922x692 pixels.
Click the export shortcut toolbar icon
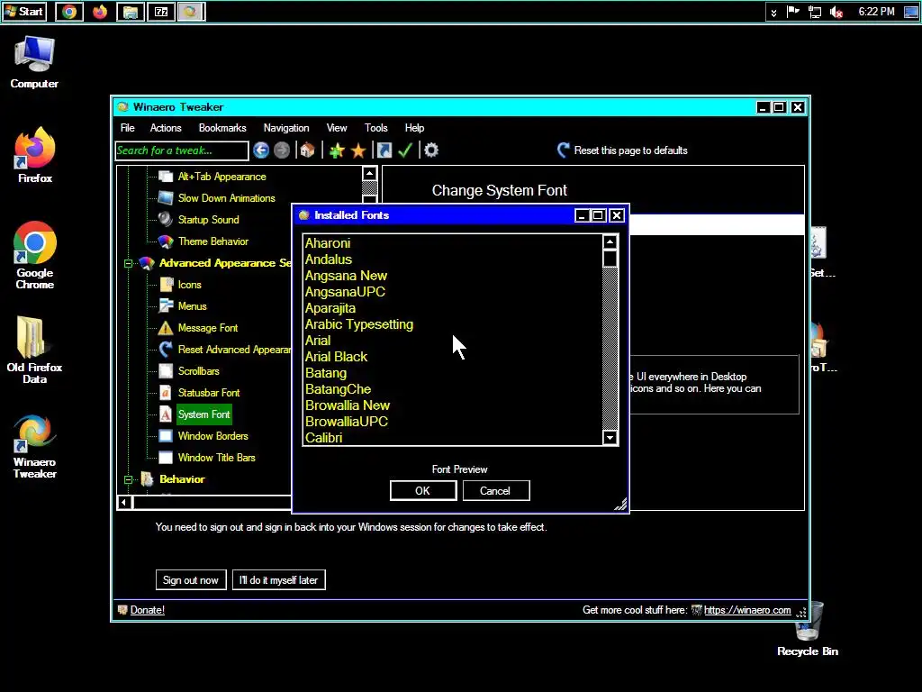click(x=384, y=150)
